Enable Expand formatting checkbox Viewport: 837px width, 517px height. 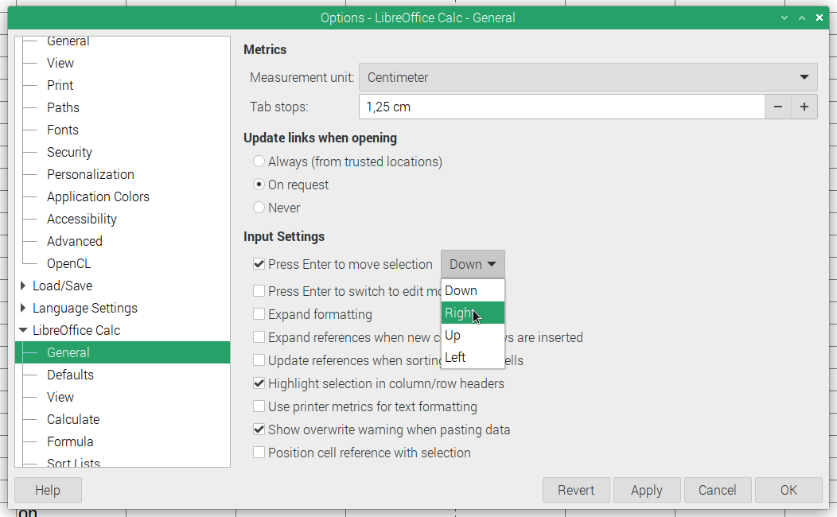click(259, 313)
